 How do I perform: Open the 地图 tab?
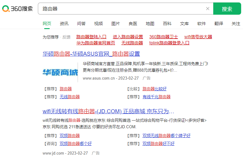150,24
